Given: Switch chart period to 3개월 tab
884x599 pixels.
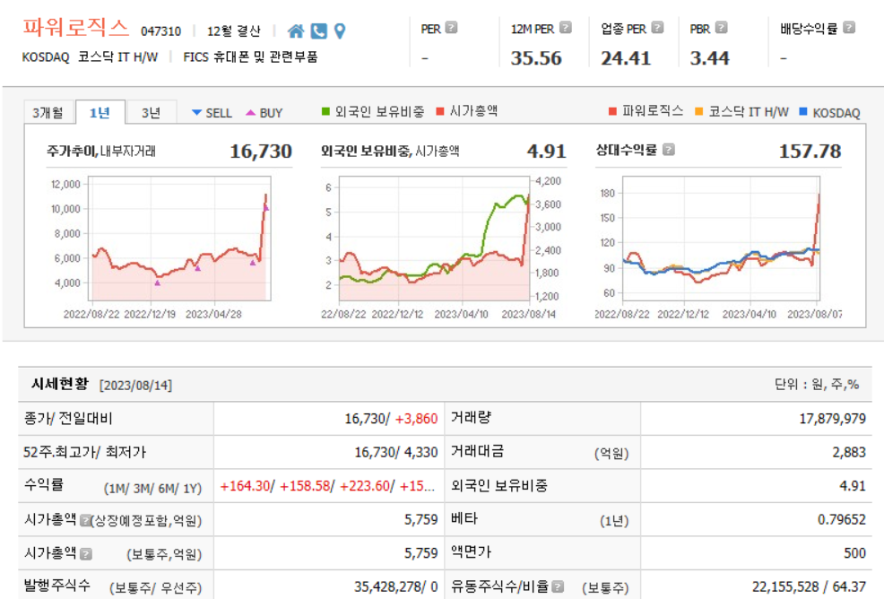Looking at the screenshot, I should tap(48, 112).
